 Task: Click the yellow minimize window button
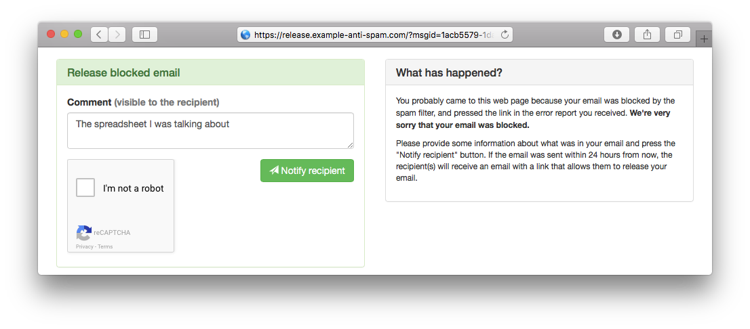(64, 35)
